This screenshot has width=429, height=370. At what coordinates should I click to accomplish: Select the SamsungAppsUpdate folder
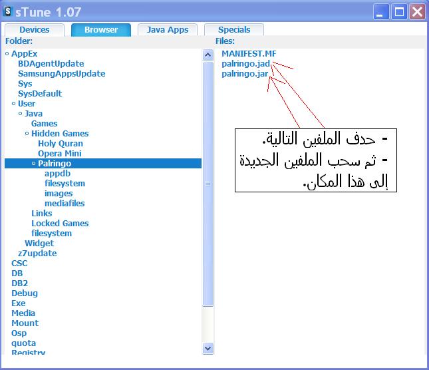pos(62,74)
